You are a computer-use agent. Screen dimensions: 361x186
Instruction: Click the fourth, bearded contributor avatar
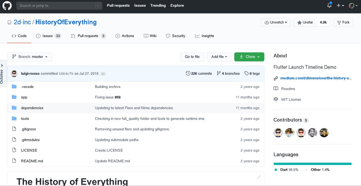312,133
